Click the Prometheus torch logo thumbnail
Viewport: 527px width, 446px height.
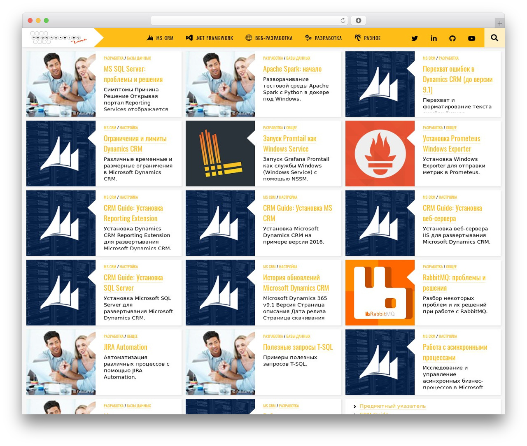[x=380, y=153]
